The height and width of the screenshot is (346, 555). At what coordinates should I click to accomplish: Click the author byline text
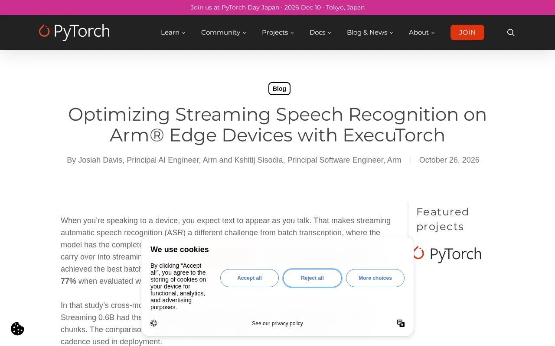[x=234, y=160]
